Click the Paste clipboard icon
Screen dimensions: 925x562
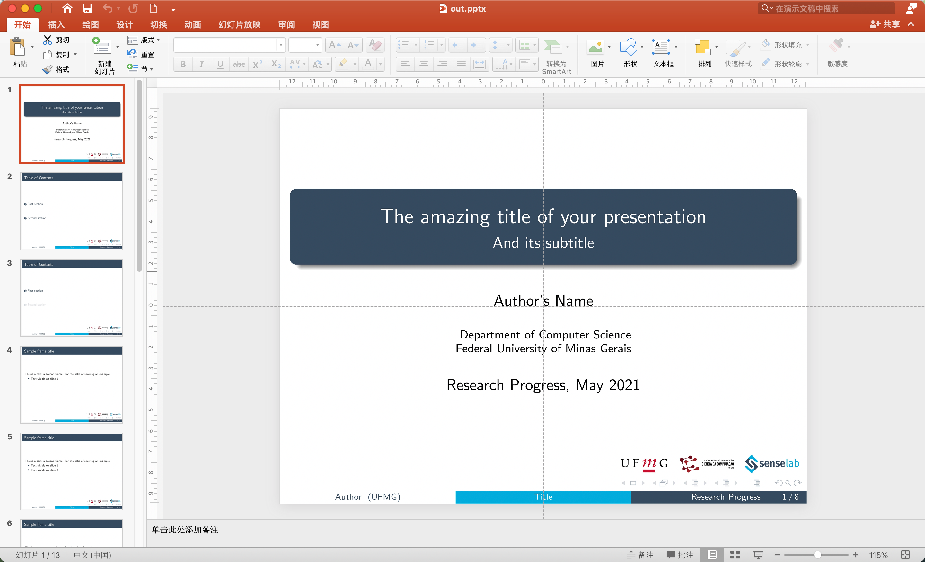[17, 47]
